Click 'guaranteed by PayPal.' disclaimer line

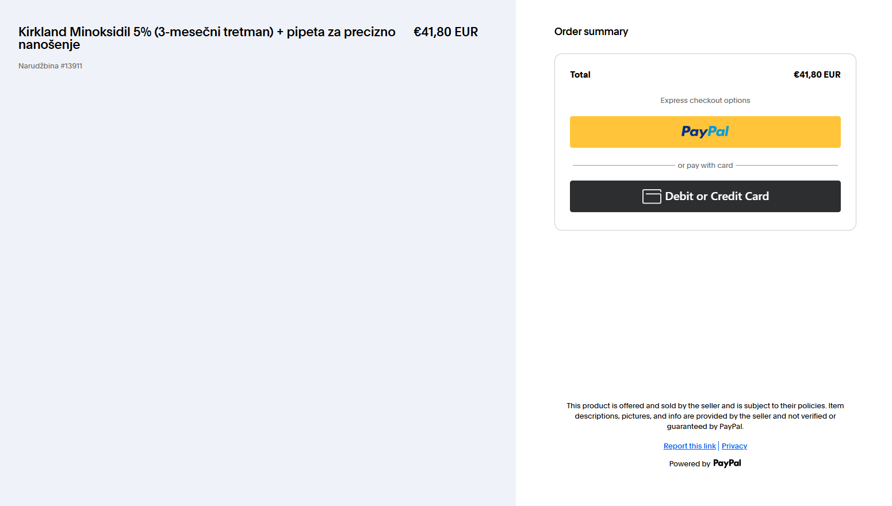pyautogui.click(x=705, y=427)
